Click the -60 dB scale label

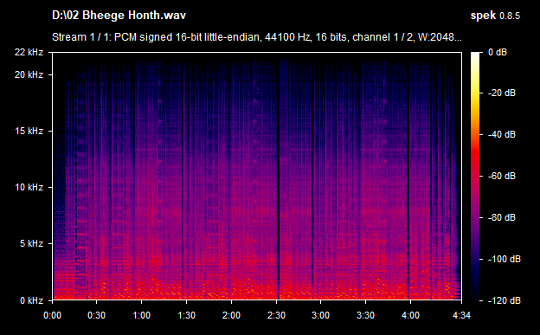pos(501,176)
